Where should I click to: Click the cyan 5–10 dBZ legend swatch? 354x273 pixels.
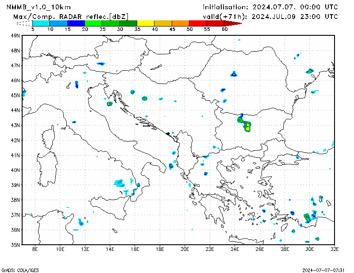pyautogui.click(x=41, y=23)
